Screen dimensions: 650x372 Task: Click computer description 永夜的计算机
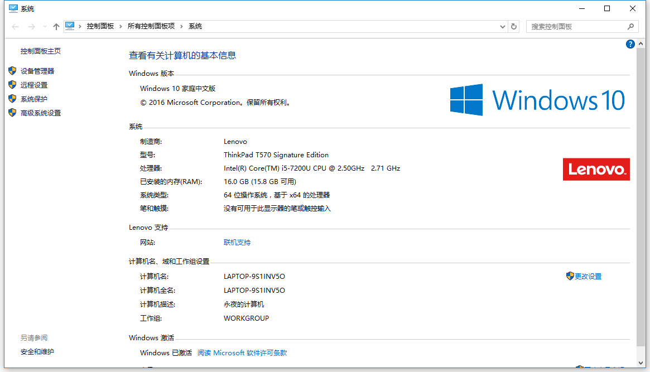pos(244,305)
